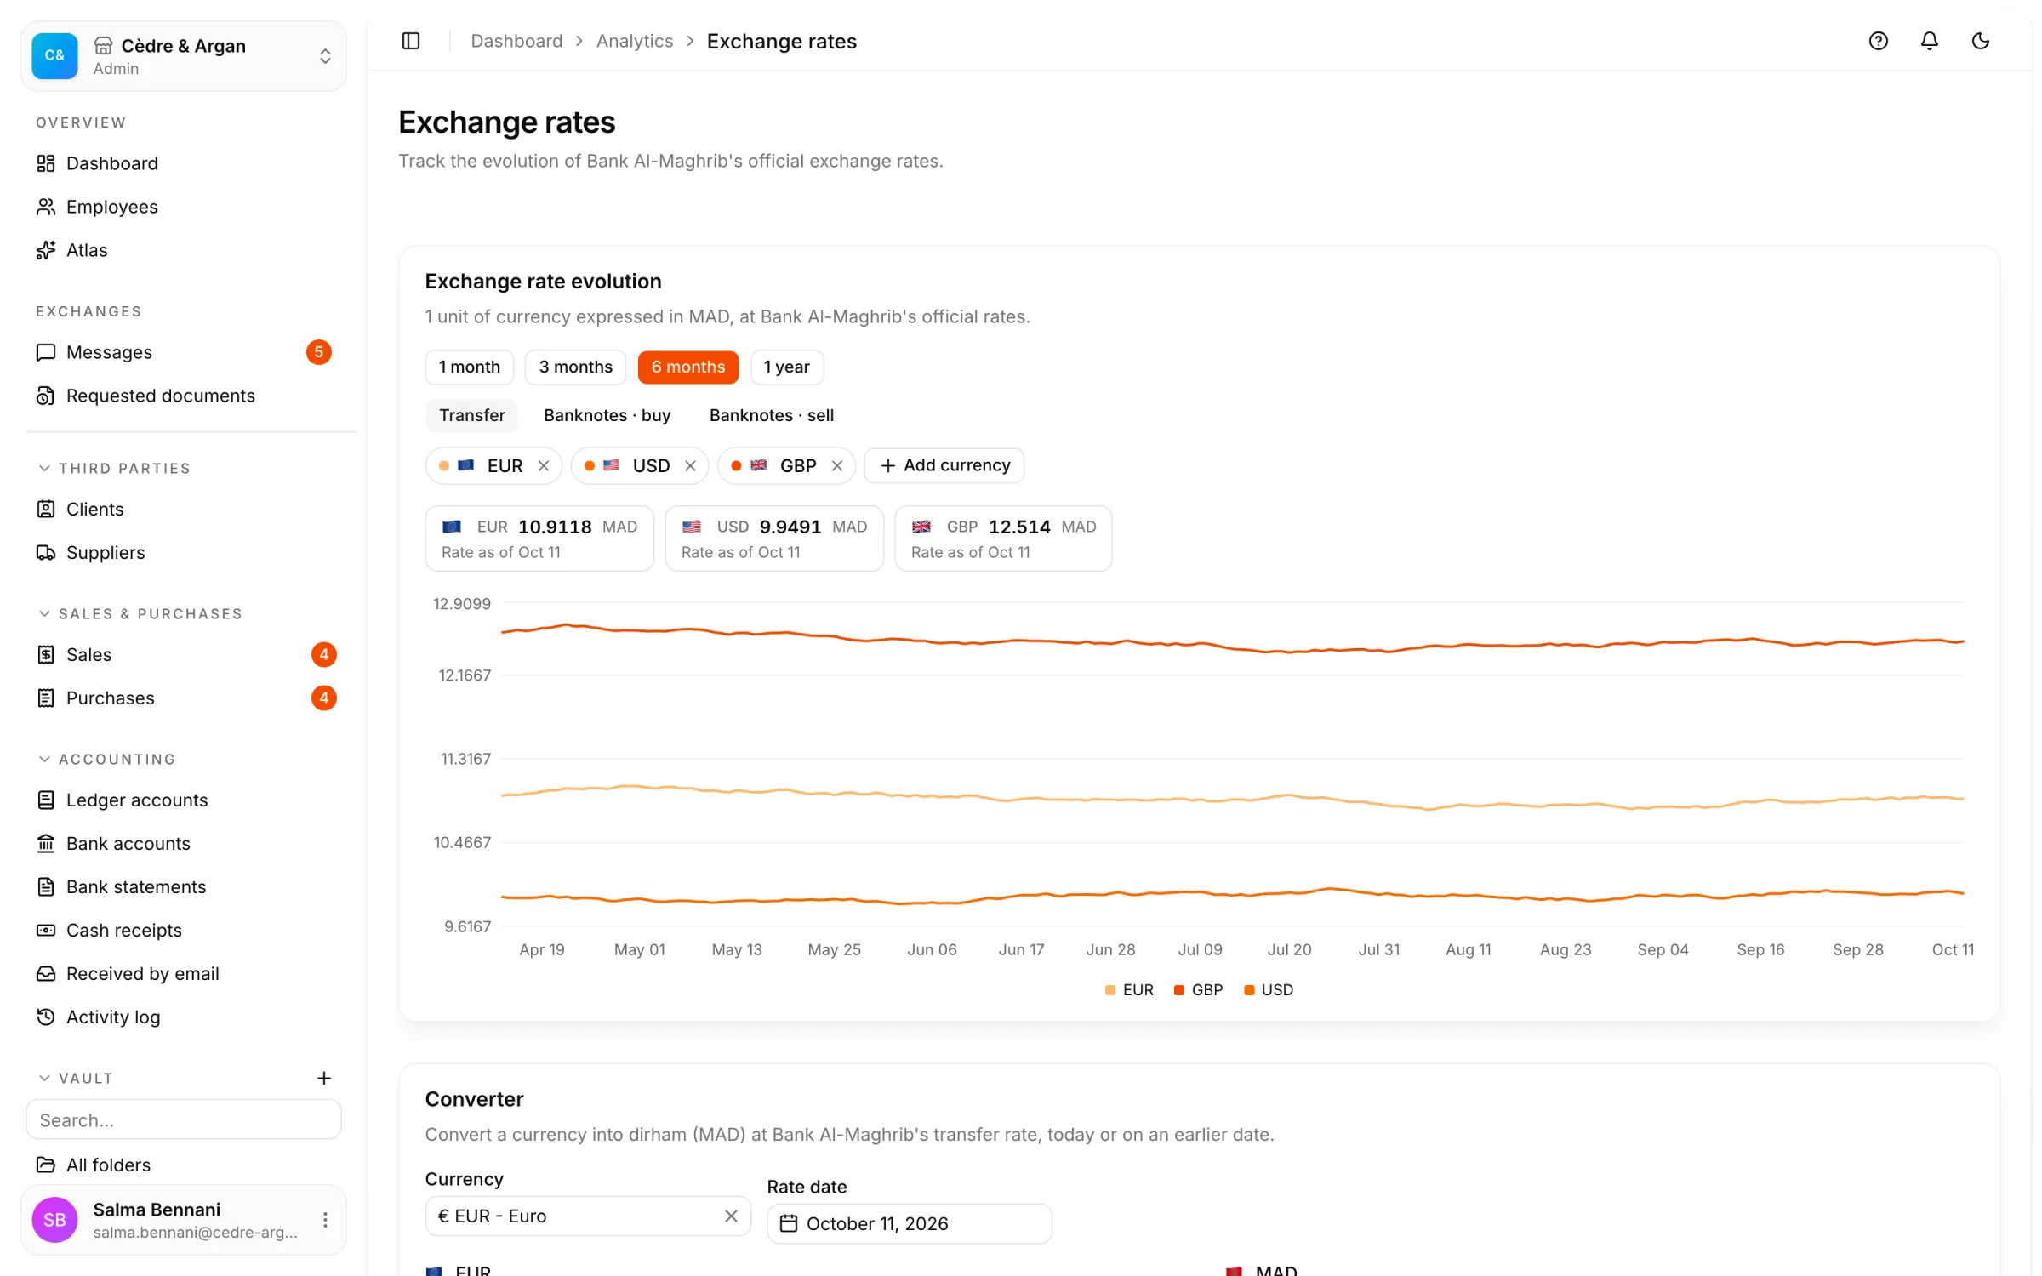Click Add currency button

944,465
